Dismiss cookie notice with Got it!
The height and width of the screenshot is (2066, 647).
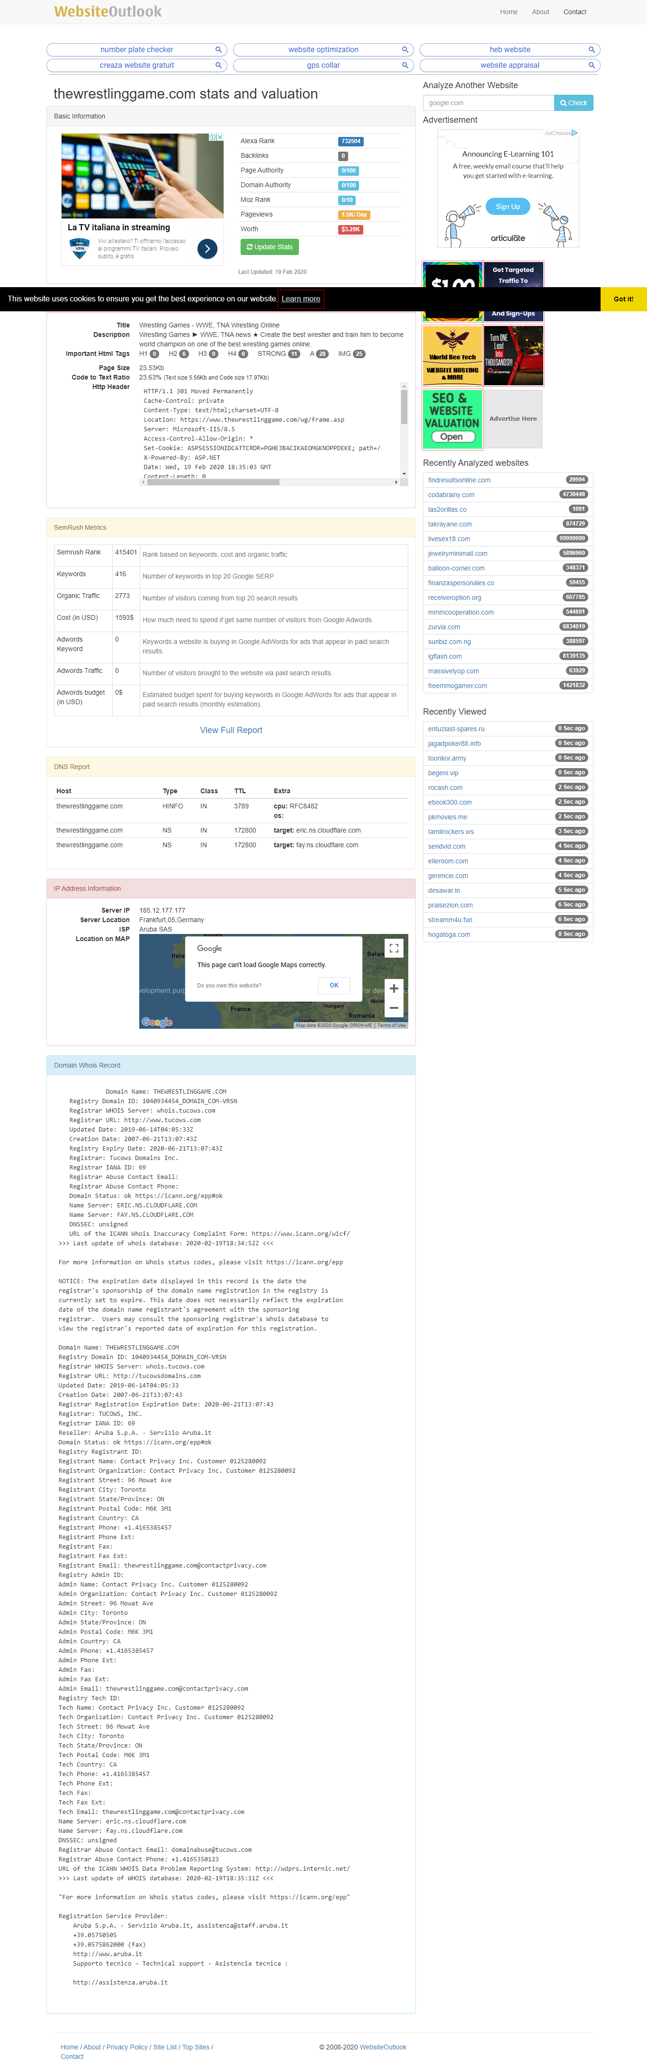coord(623,299)
